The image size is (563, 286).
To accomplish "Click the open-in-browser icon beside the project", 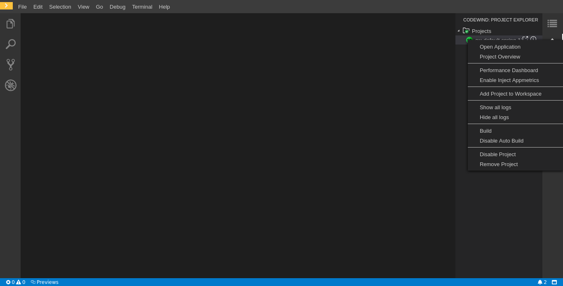I will 525,38.
